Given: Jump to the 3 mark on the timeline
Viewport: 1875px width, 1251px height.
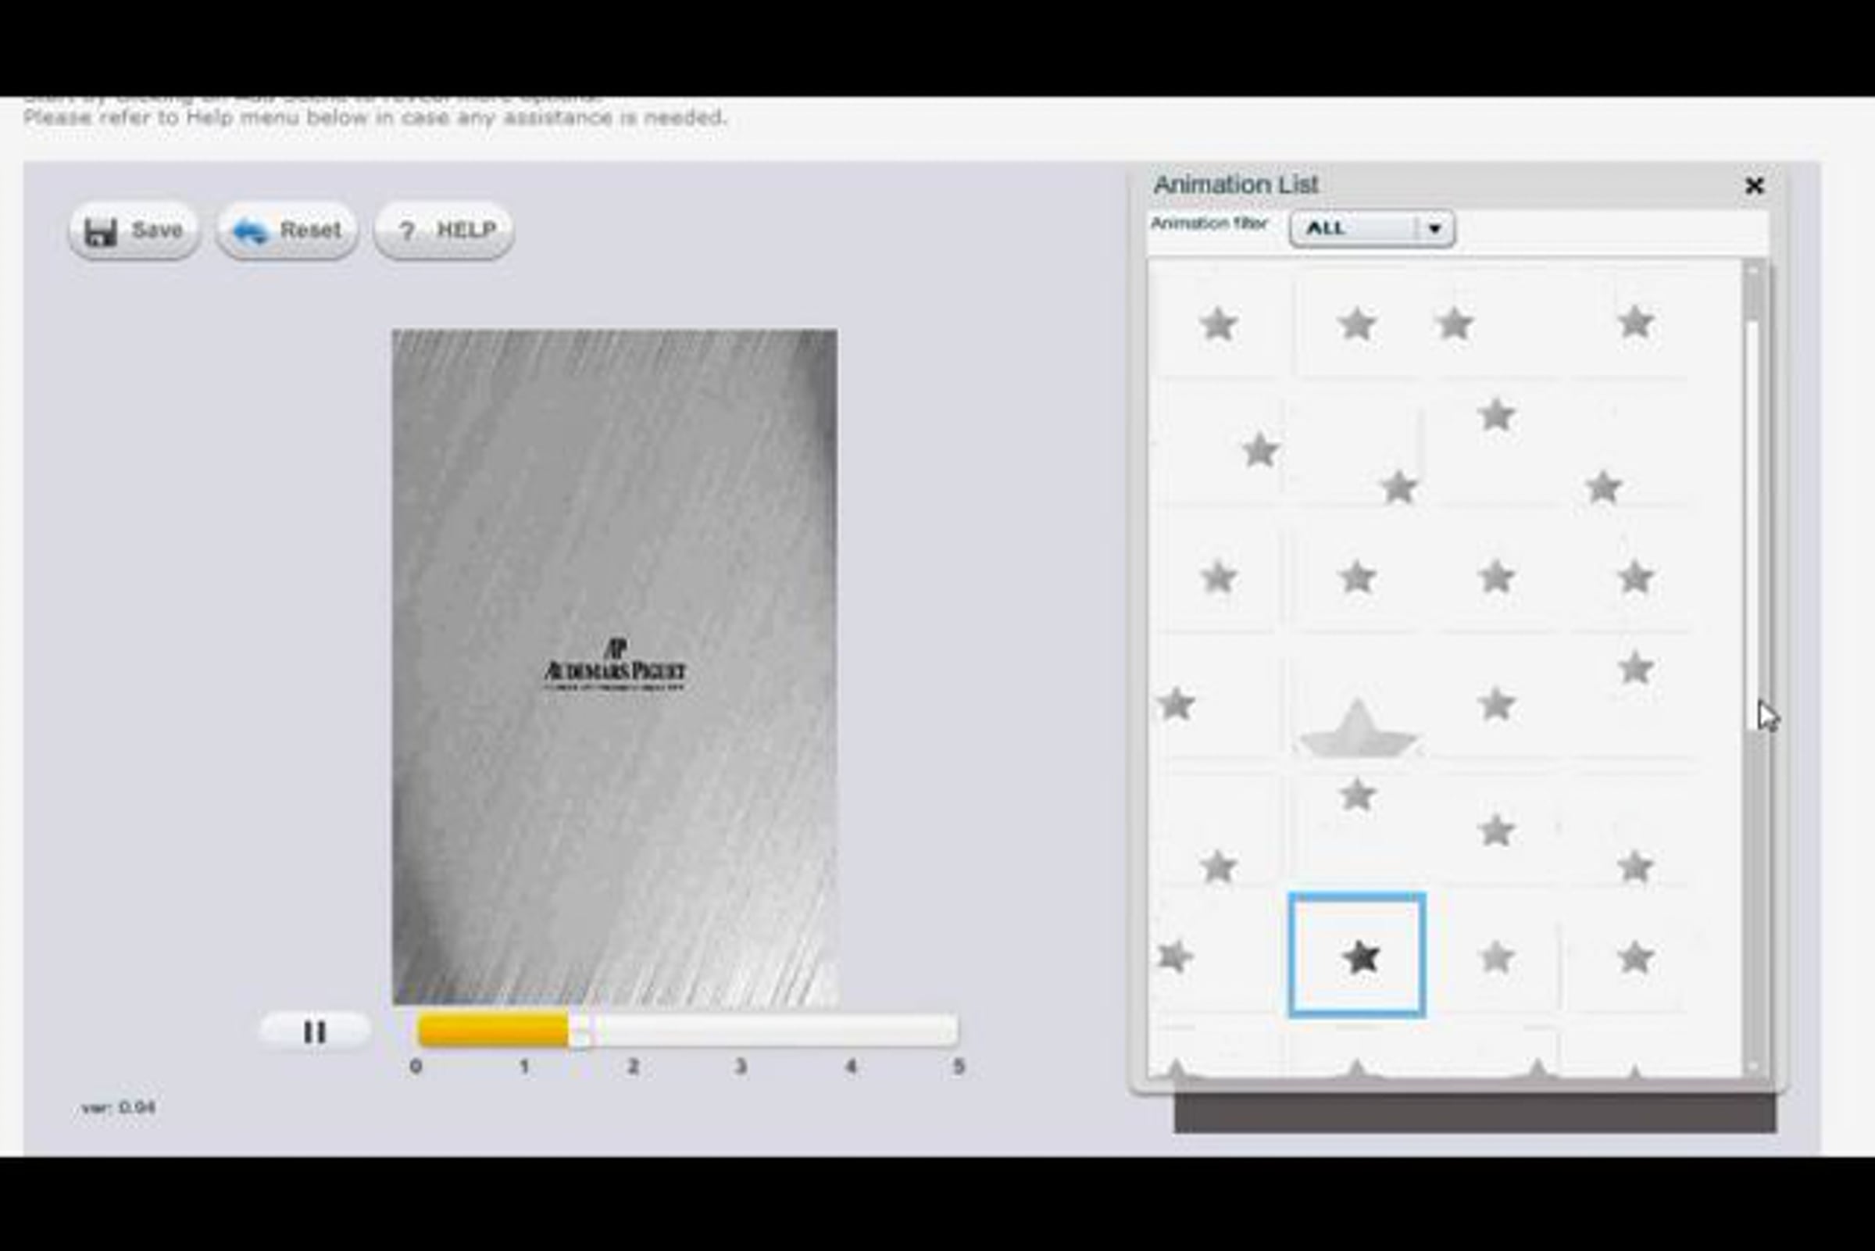Looking at the screenshot, I should (x=741, y=1067).
